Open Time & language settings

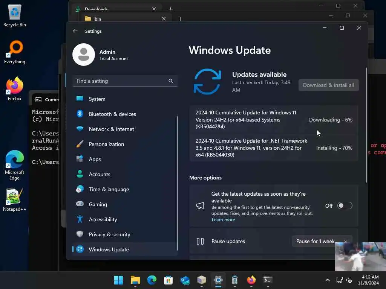(x=124, y=189)
